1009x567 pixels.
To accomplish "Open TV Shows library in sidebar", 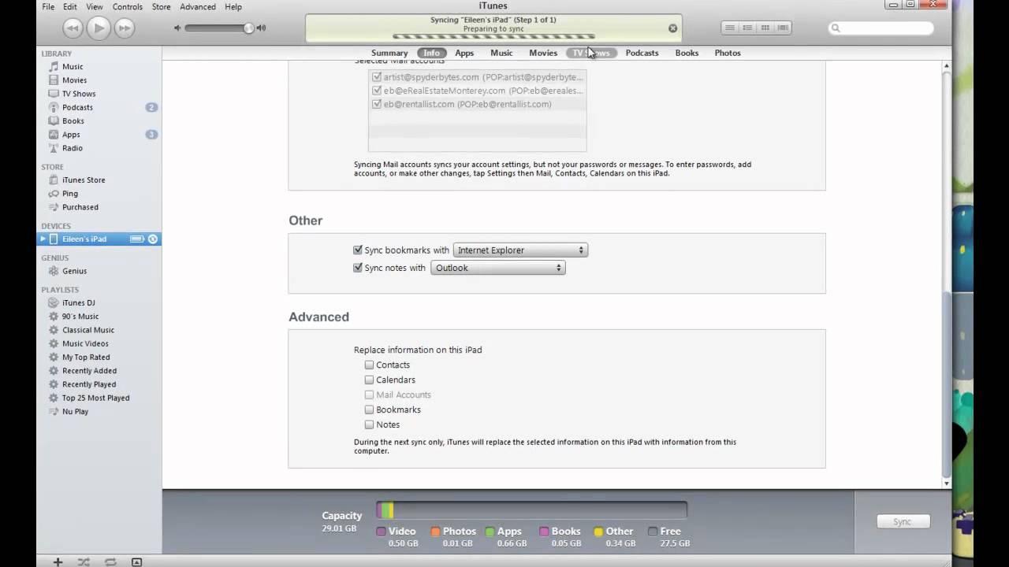I will pyautogui.click(x=79, y=94).
